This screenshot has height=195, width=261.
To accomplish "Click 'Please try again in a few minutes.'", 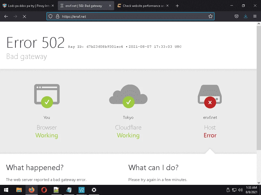I will pos(158,180).
